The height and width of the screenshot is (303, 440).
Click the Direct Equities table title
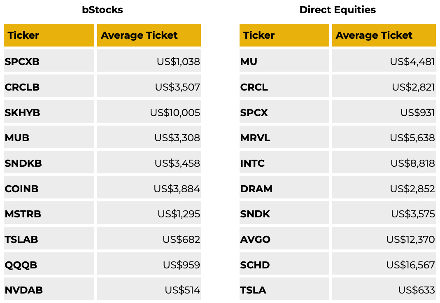pos(338,10)
